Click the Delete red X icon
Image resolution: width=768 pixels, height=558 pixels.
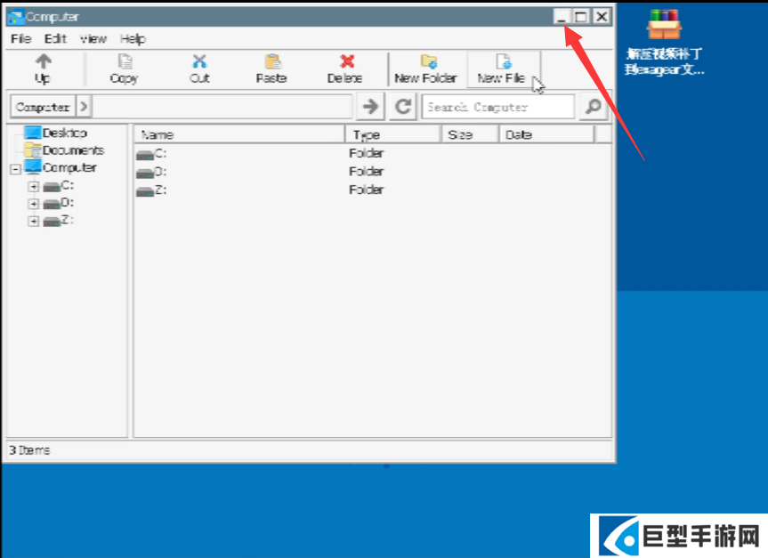[x=345, y=62]
